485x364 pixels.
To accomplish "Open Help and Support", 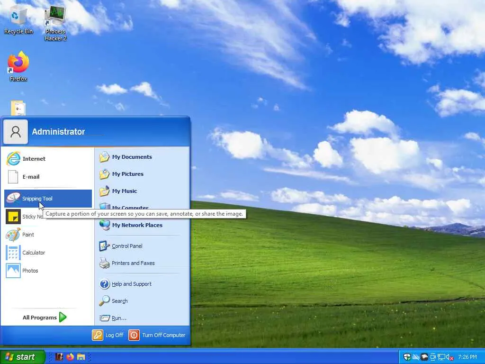I will pyautogui.click(x=142, y=284).
